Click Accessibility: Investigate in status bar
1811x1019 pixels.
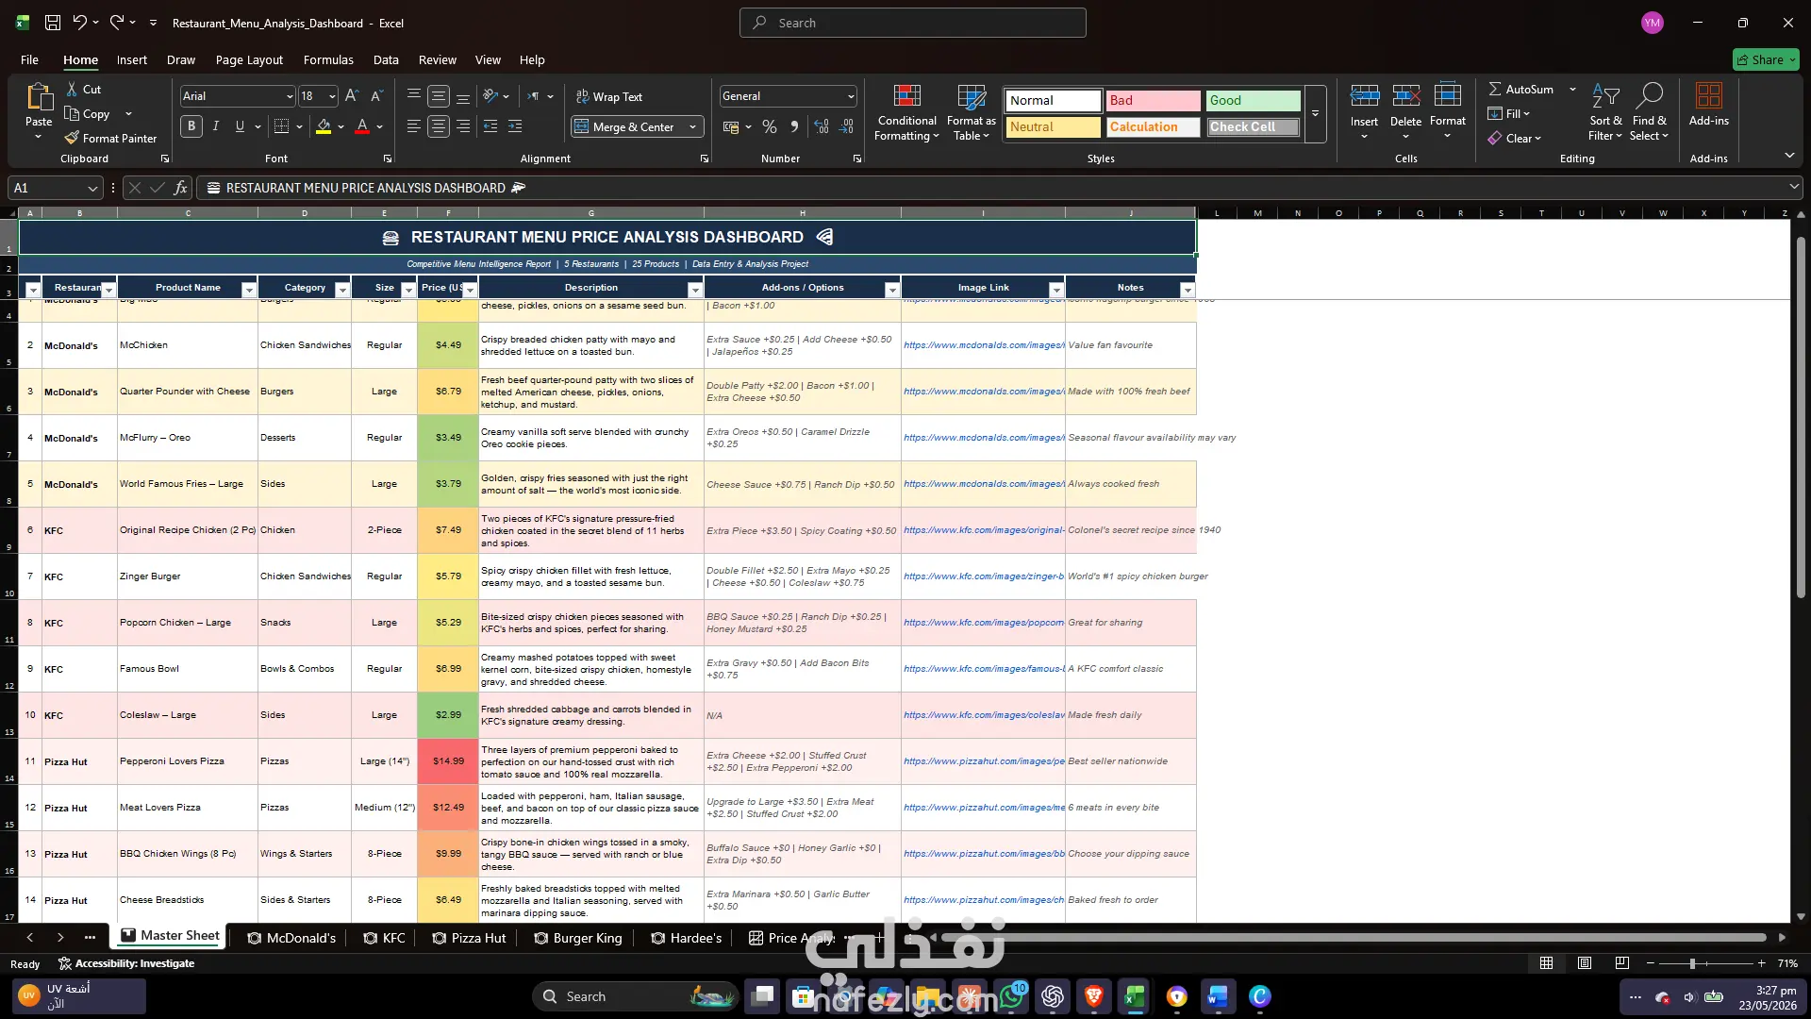coord(126,963)
